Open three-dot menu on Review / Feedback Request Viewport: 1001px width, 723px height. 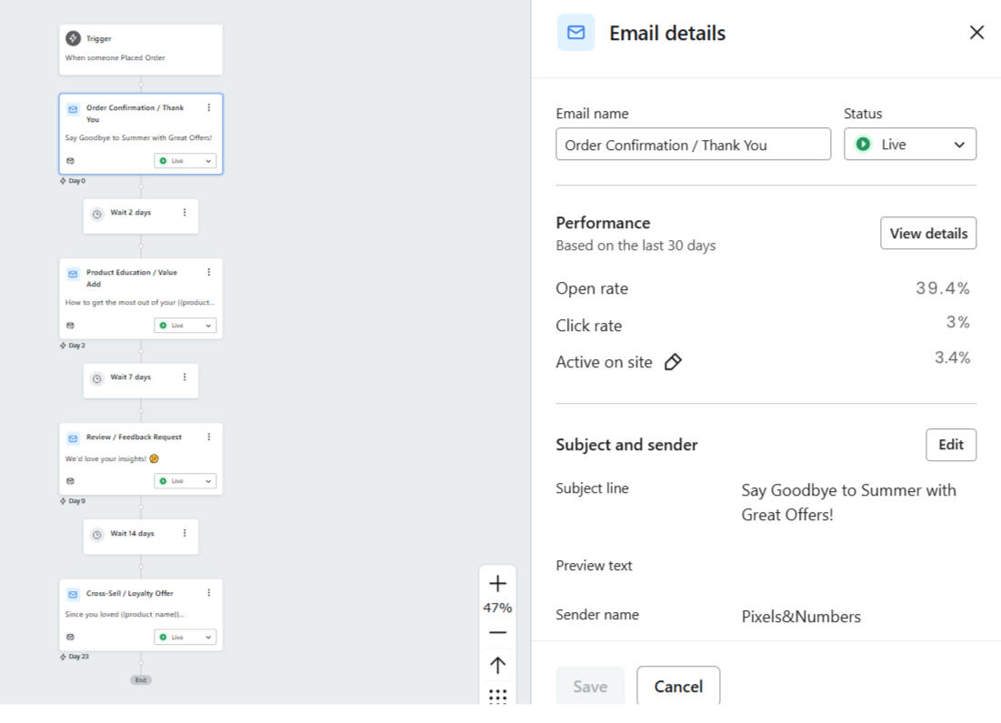tap(208, 437)
